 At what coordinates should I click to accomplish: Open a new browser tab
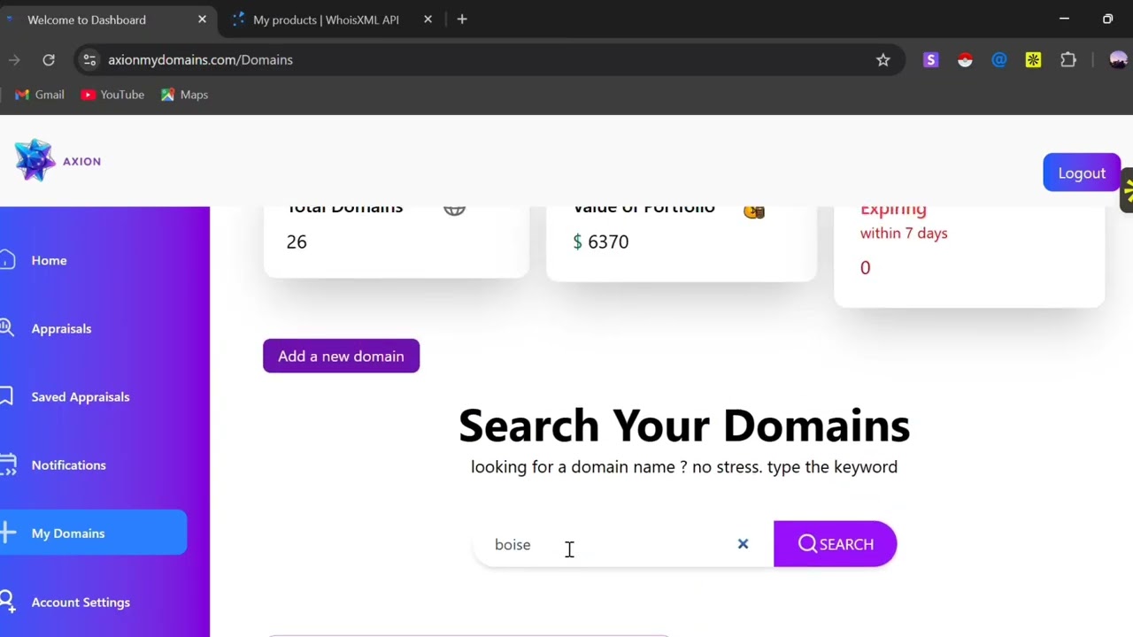[462, 19]
